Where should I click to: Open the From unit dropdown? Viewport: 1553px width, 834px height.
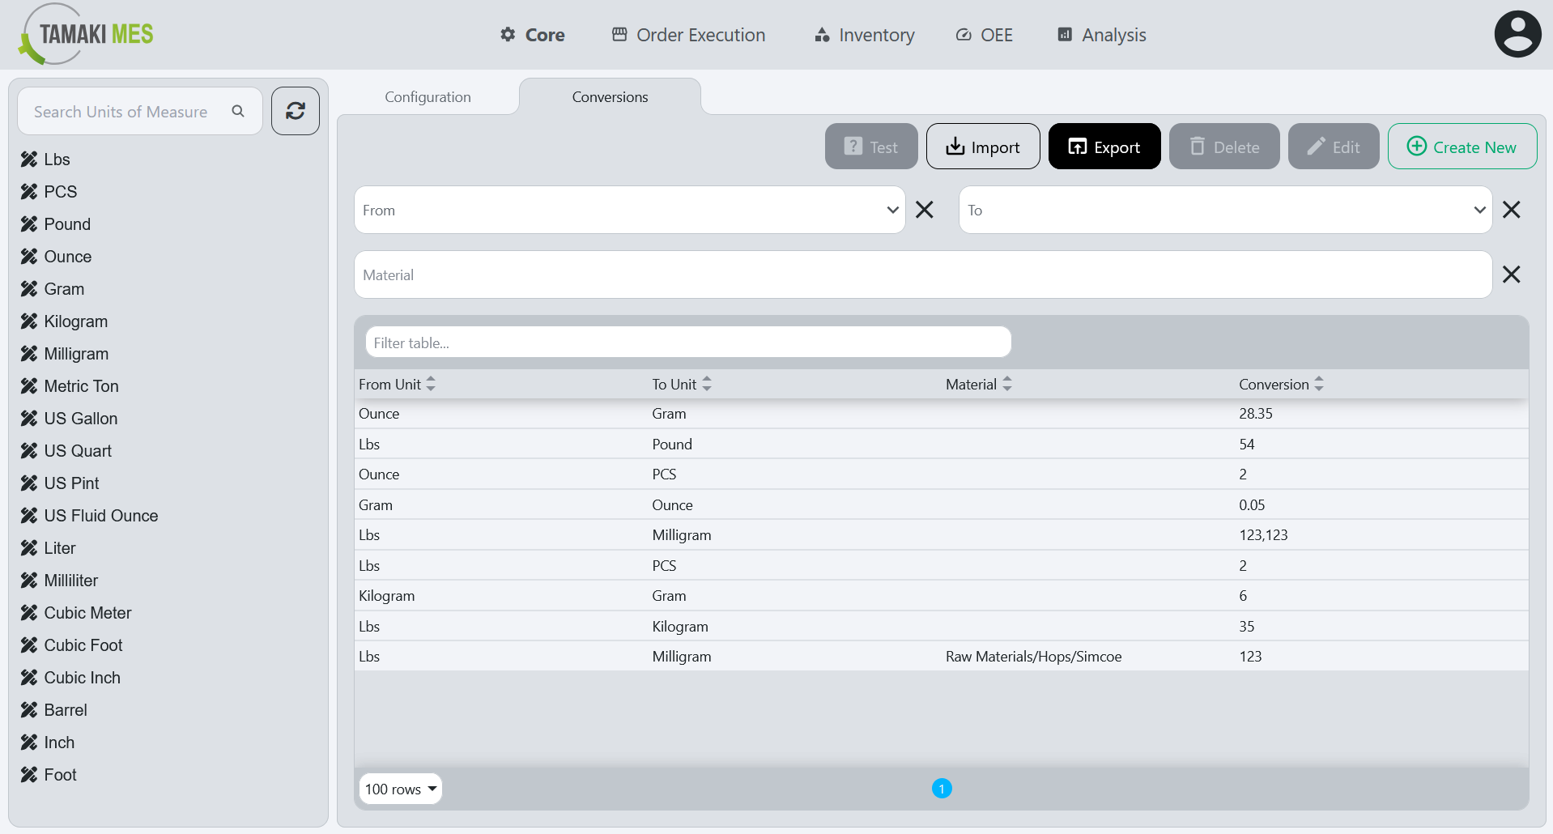click(x=892, y=210)
